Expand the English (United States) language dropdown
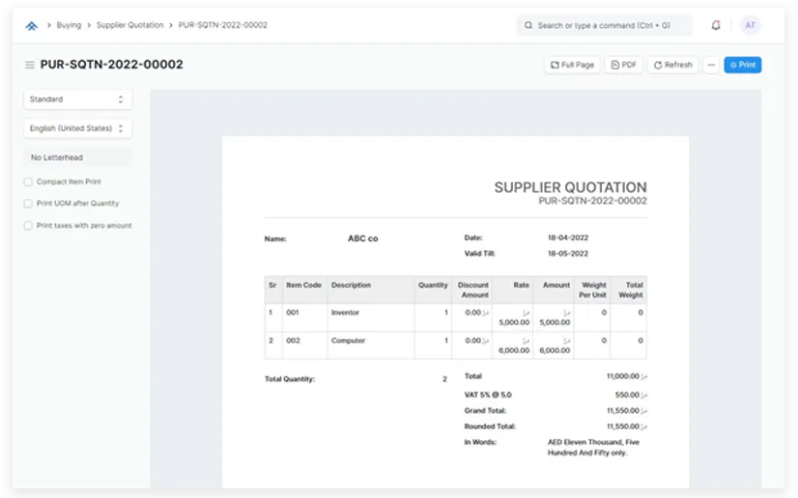The image size is (798, 498). tap(77, 128)
